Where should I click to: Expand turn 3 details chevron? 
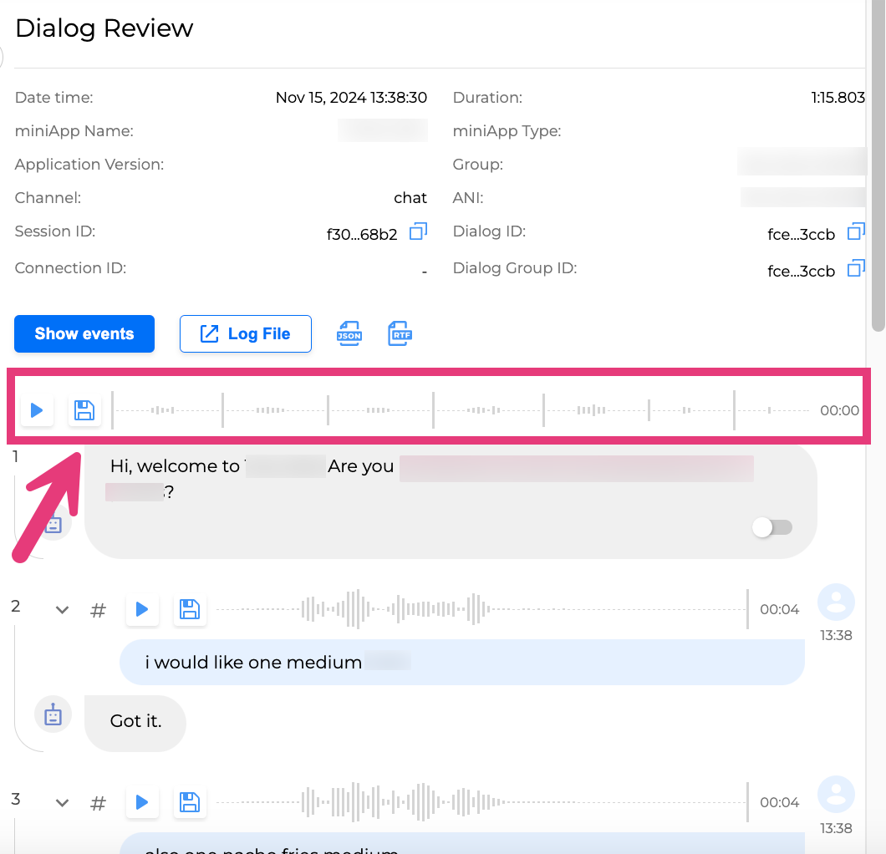pyautogui.click(x=62, y=803)
